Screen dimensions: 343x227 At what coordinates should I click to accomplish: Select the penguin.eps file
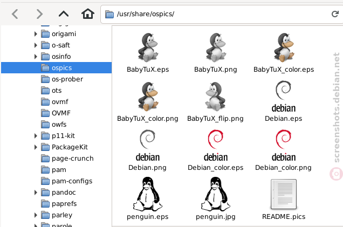coord(148,198)
